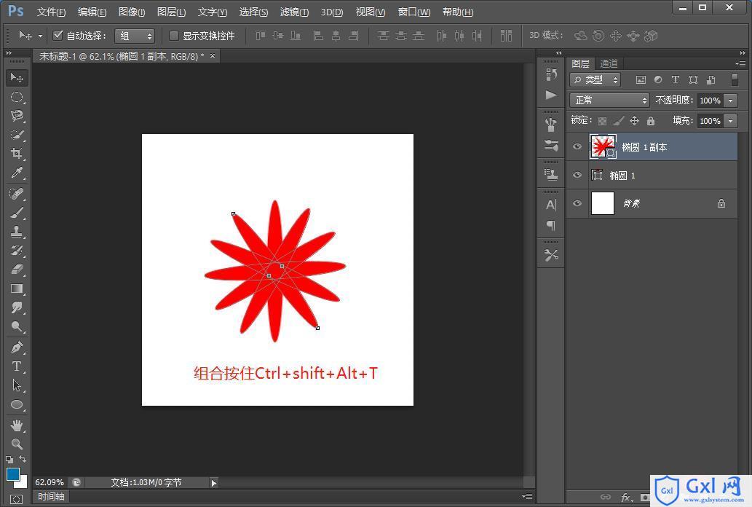Select the Ellipse shape tool
752x507 pixels.
pyautogui.click(x=17, y=405)
